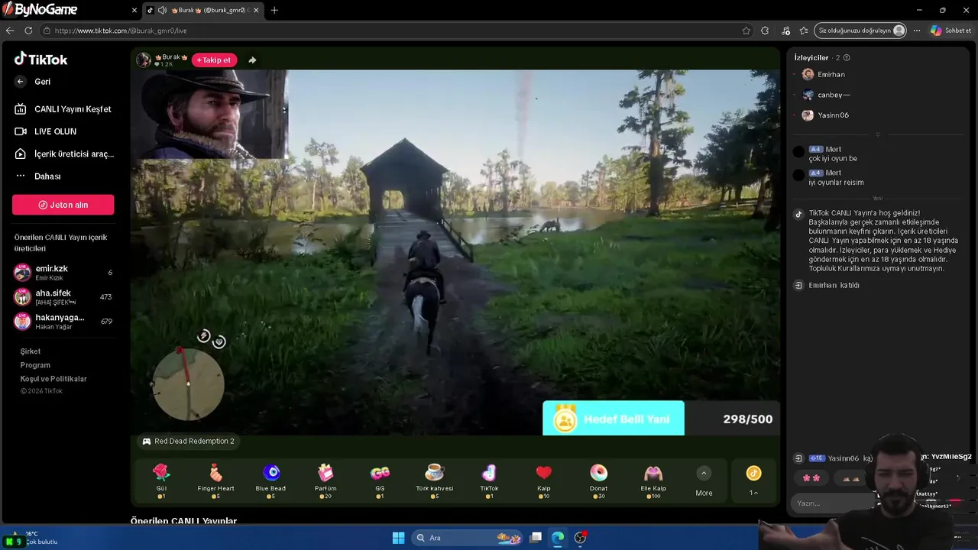The image size is (978, 550).
Task: Send the Kalp heart gift
Action: 544,480
